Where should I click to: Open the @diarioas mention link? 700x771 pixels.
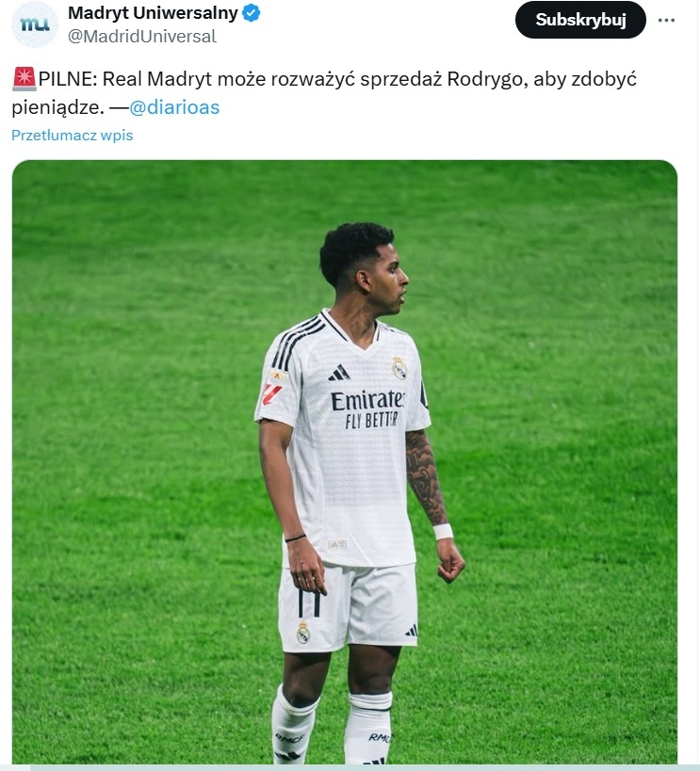(x=174, y=107)
